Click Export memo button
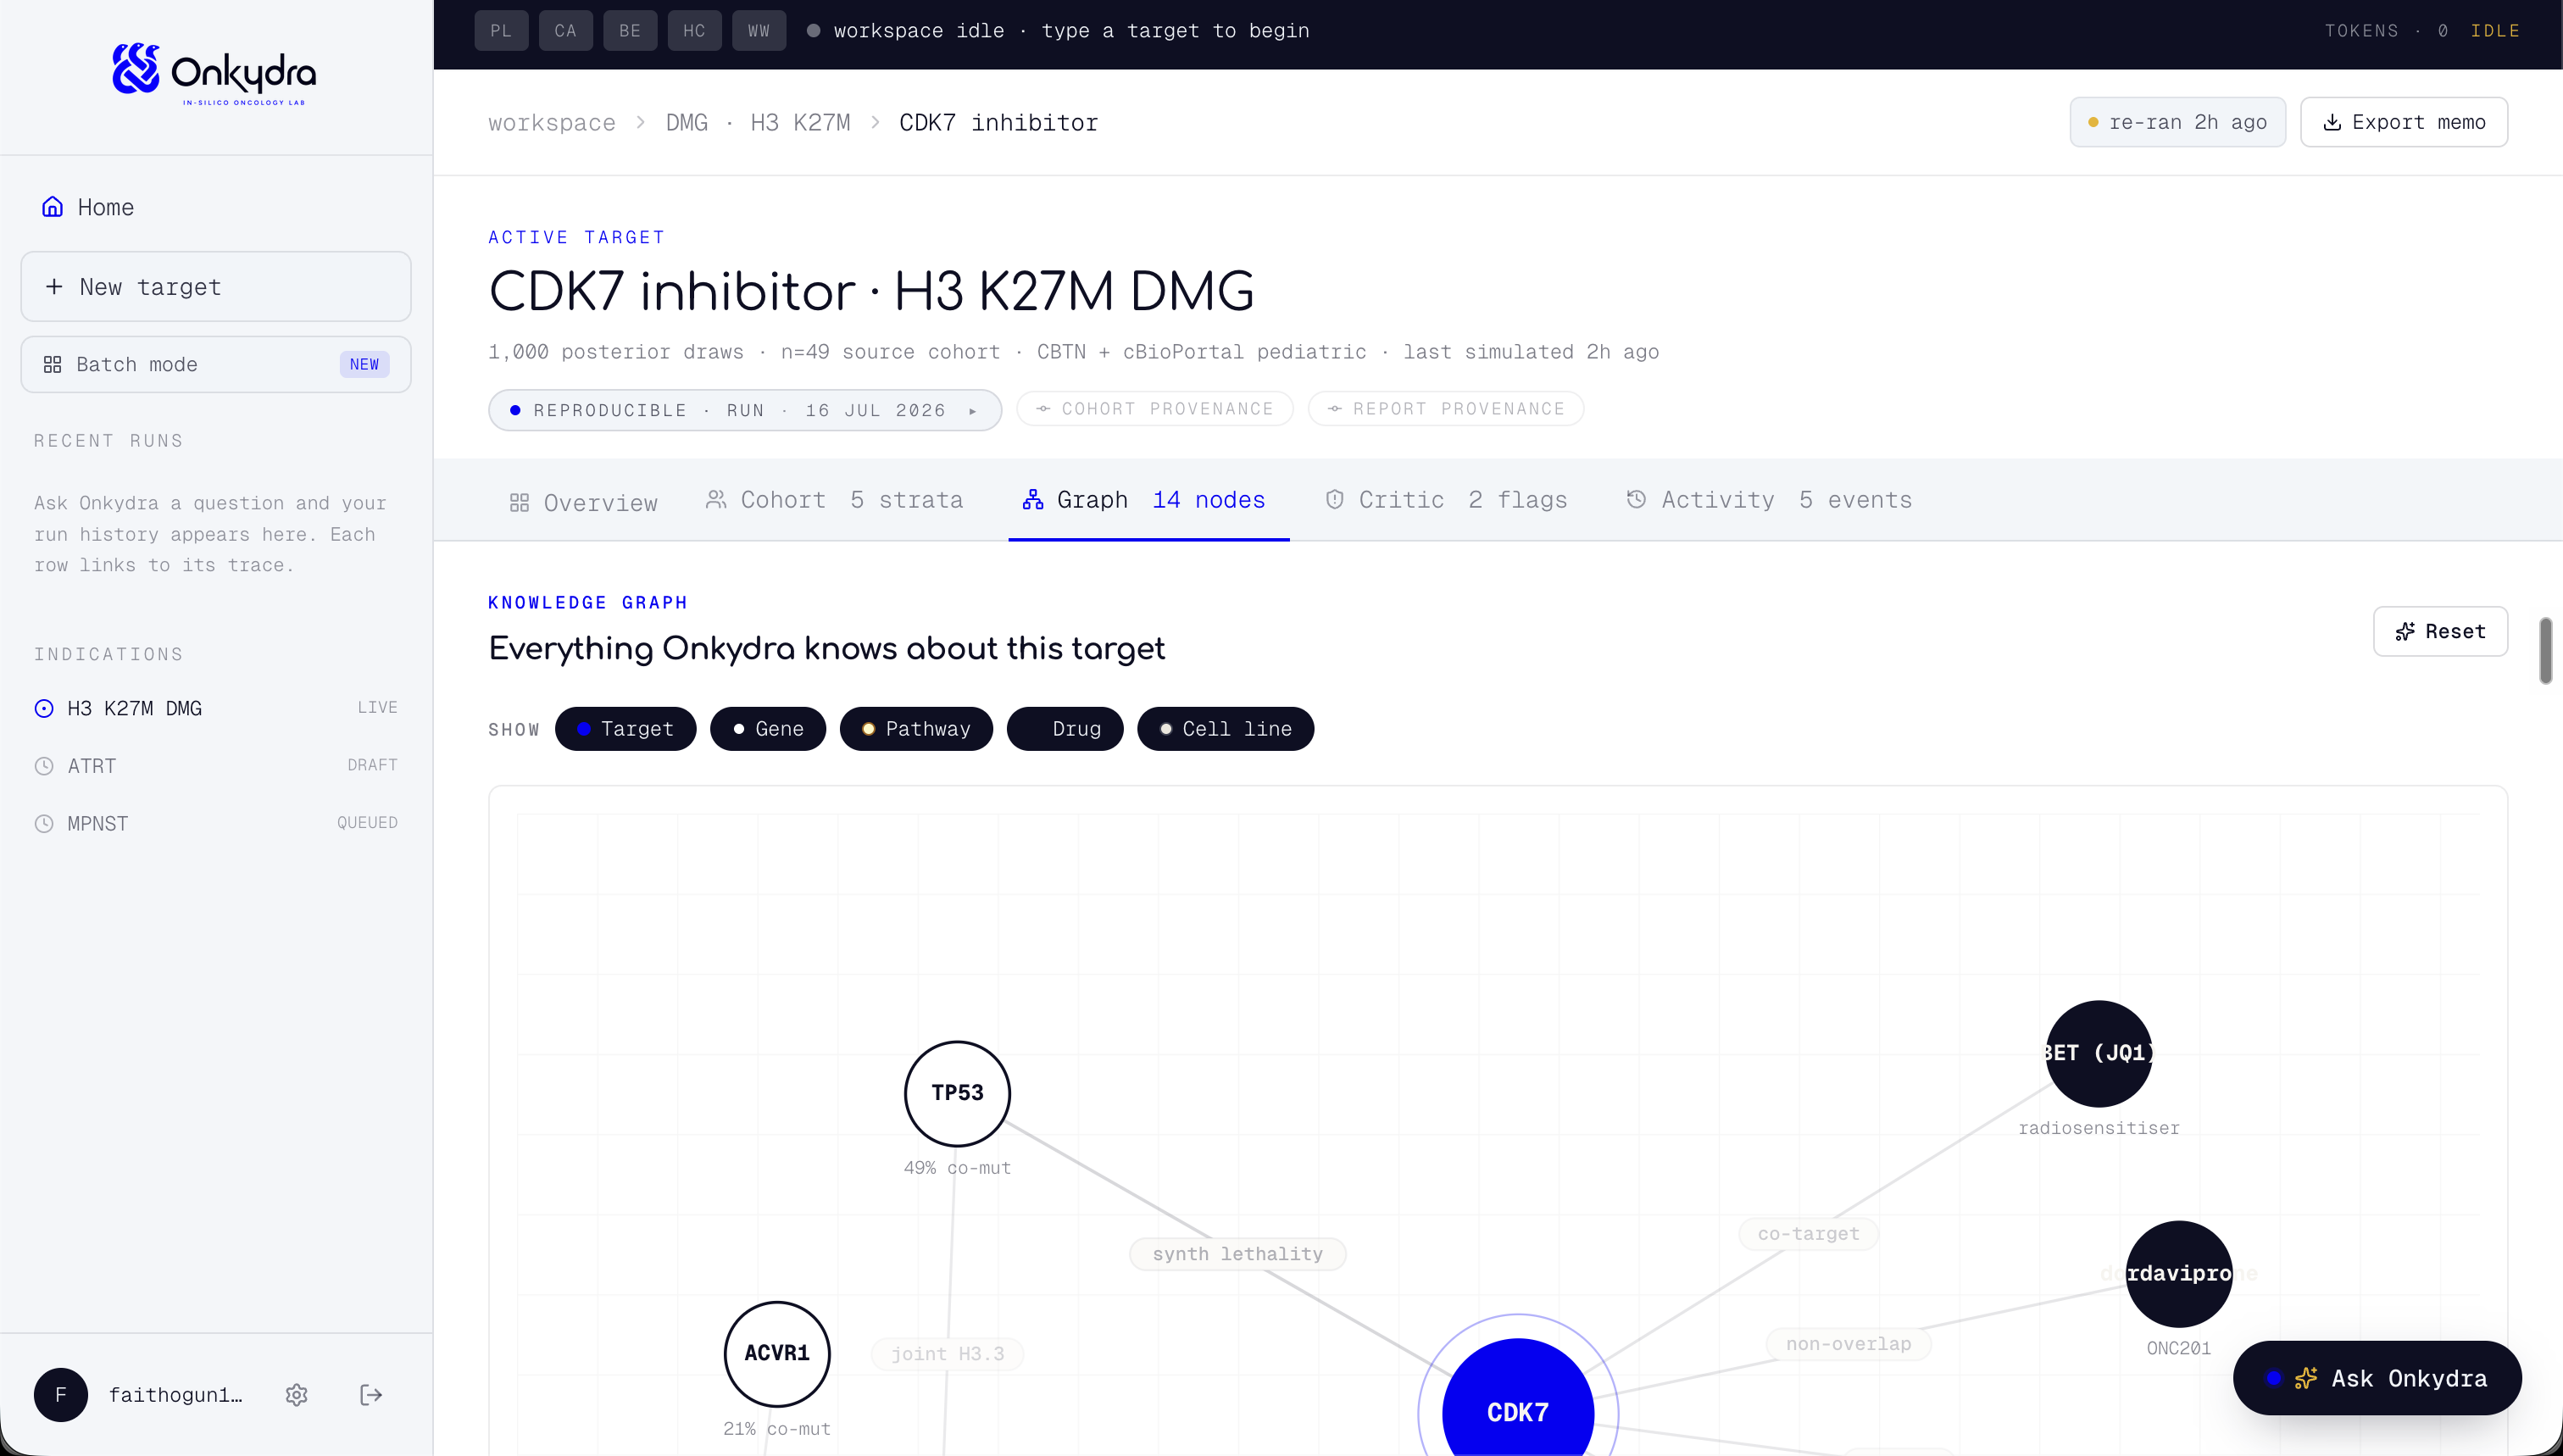This screenshot has height=1456, width=2563. [x=2404, y=122]
